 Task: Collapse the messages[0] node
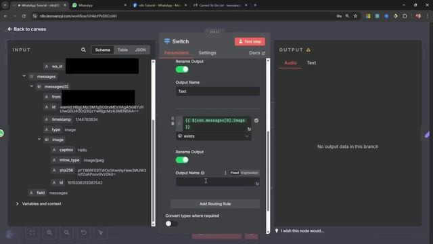pyautogui.click(x=32, y=86)
